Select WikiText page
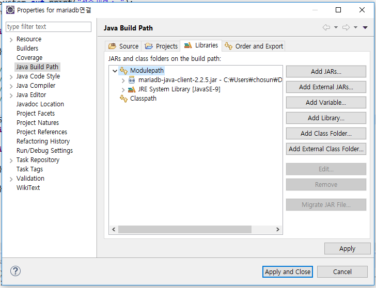Image resolution: width=376 pixels, height=288 pixels. tap(28, 187)
